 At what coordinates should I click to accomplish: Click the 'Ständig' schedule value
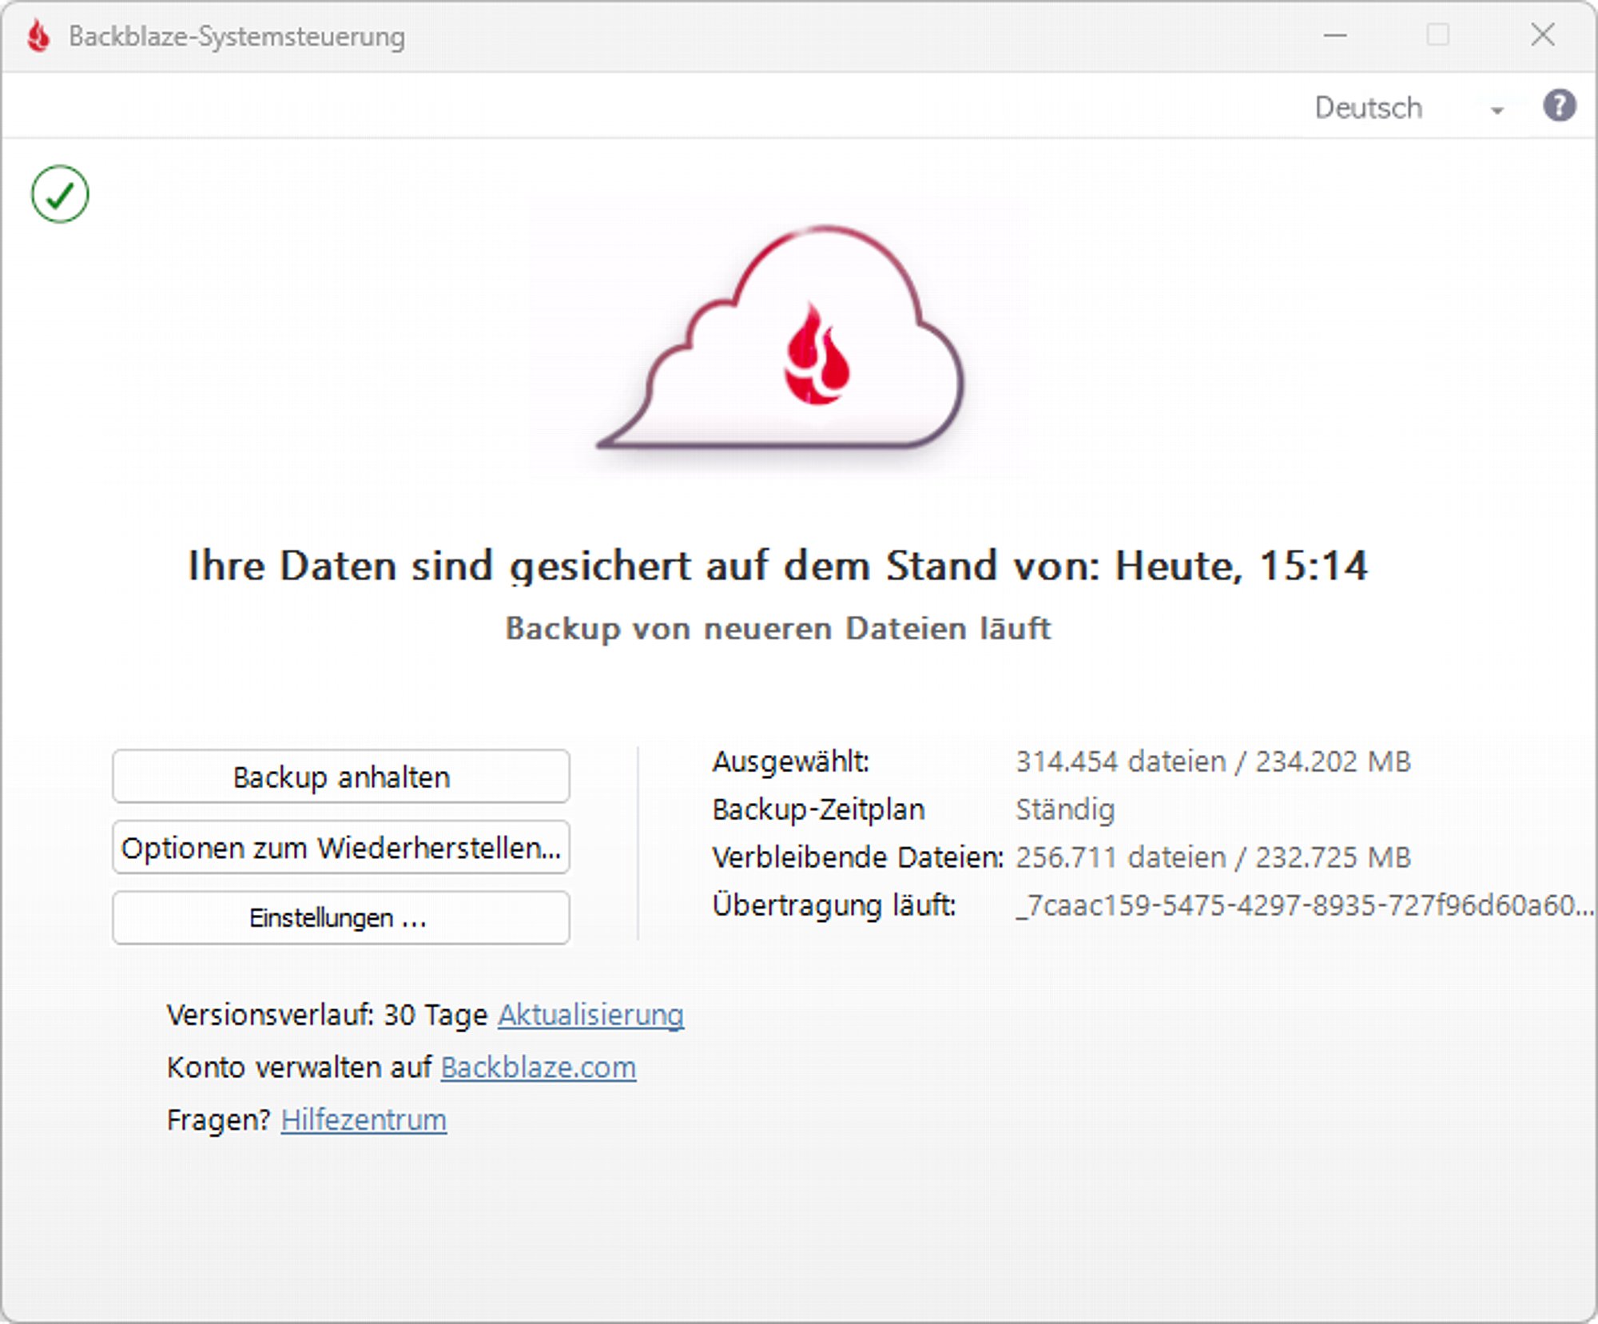[x=1065, y=809]
